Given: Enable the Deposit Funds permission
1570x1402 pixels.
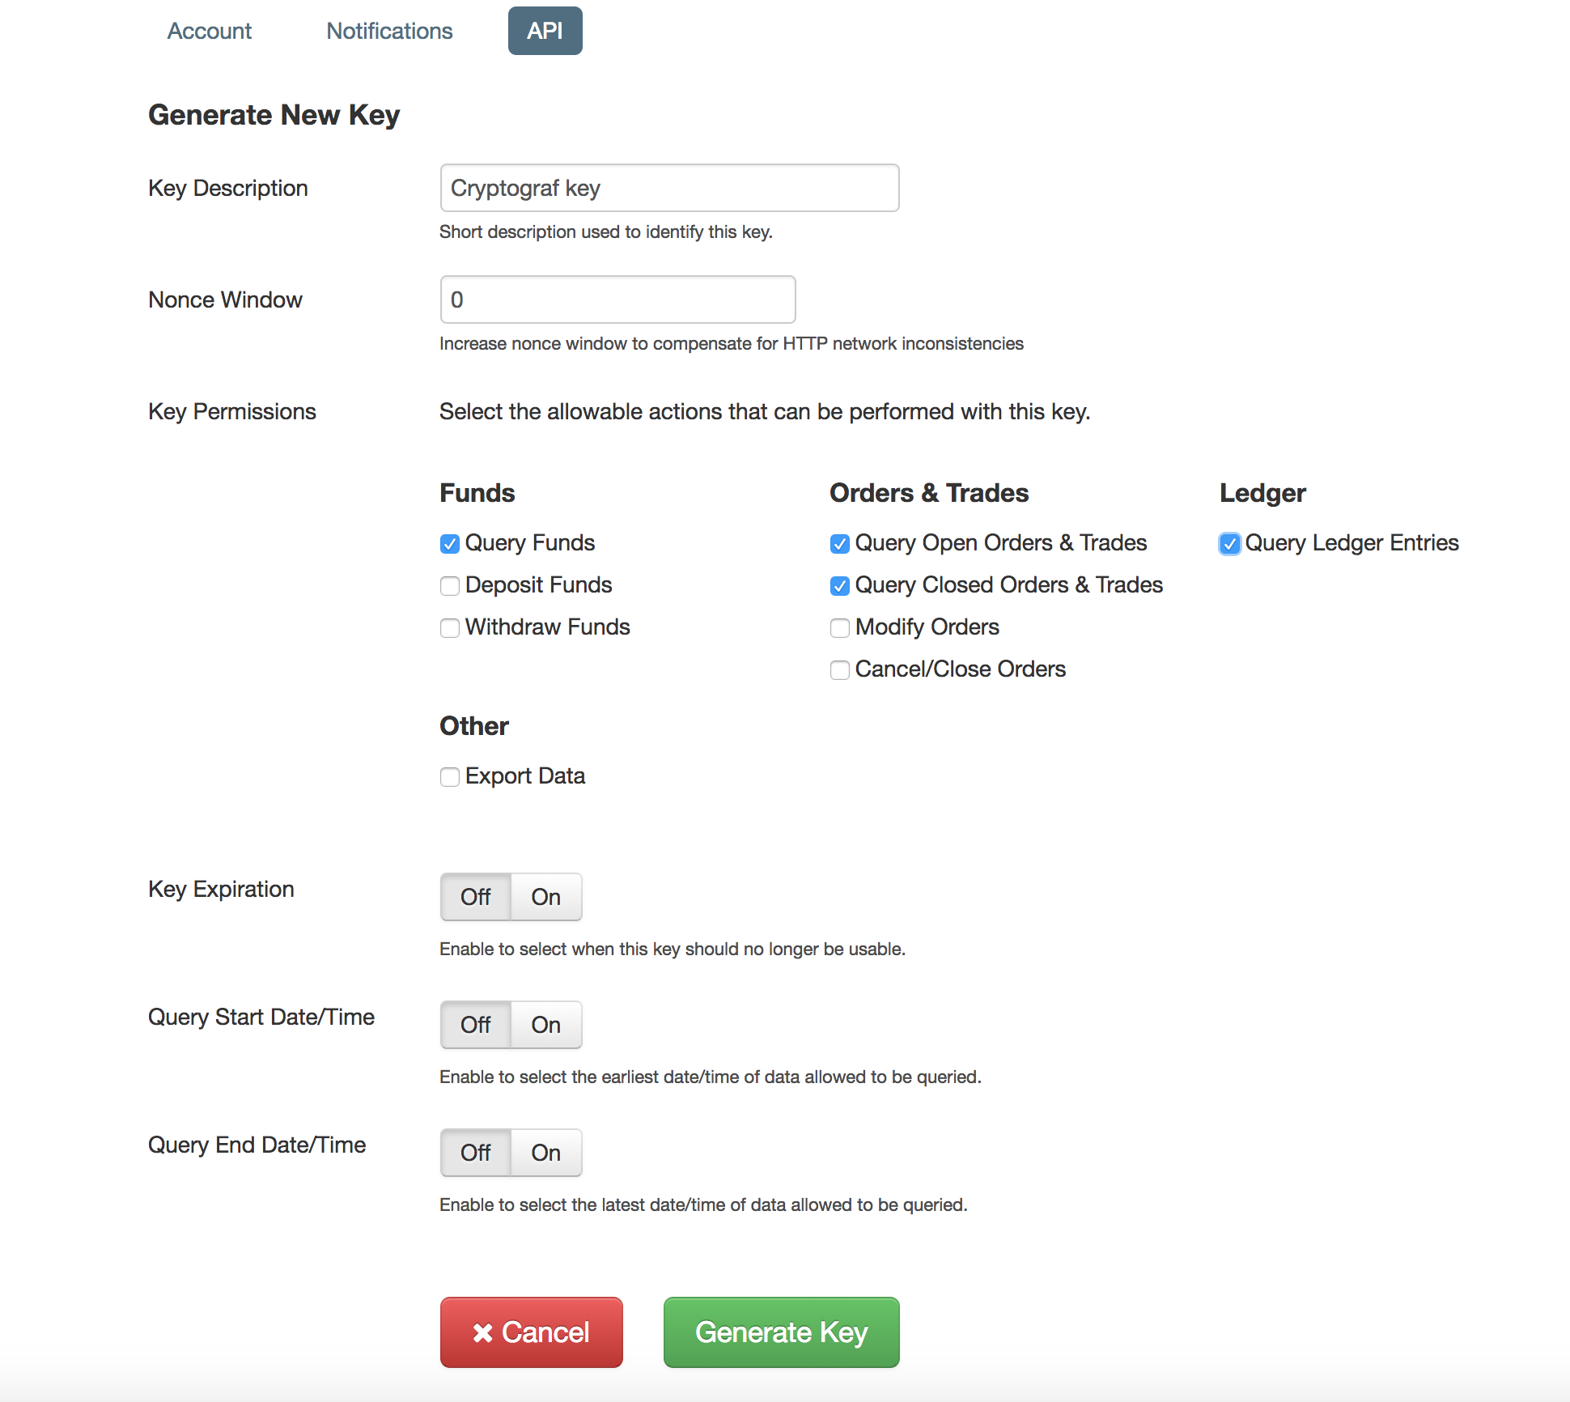Looking at the screenshot, I should pyautogui.click(x=450, y=586).
